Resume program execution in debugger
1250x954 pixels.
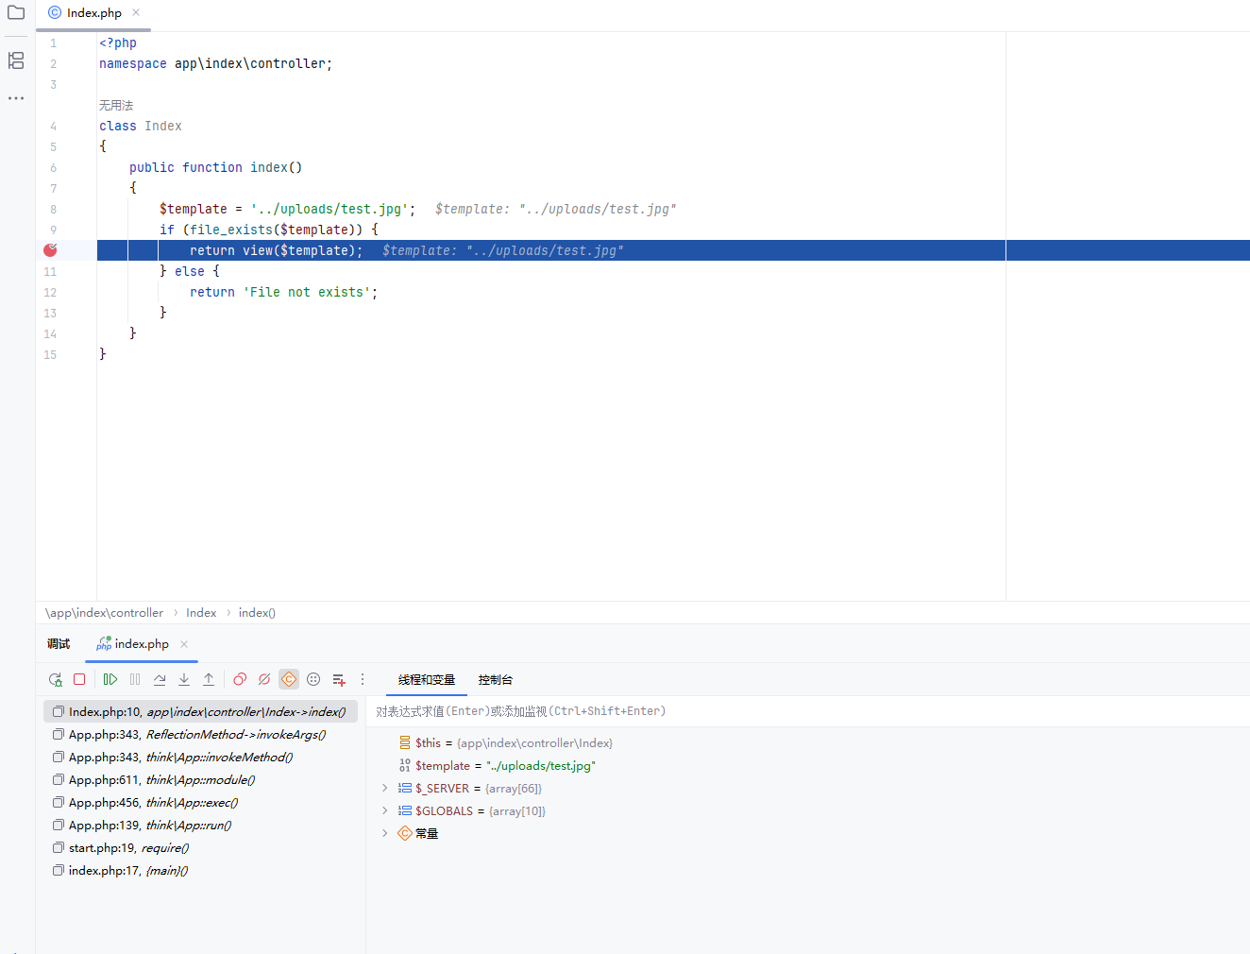[x=110, y=679]
